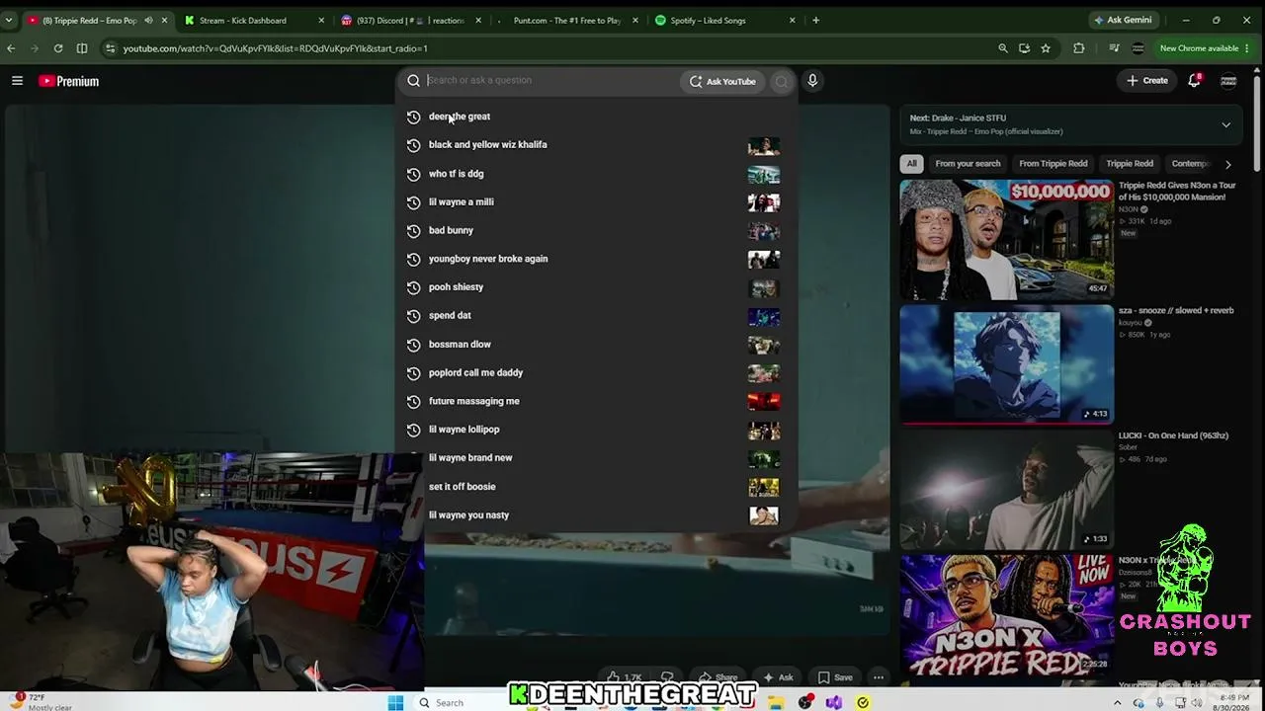Select the 'deen the great' search suggestion
The height and width of the screenshot is (711, 1265).
click(x=597, y=117)
